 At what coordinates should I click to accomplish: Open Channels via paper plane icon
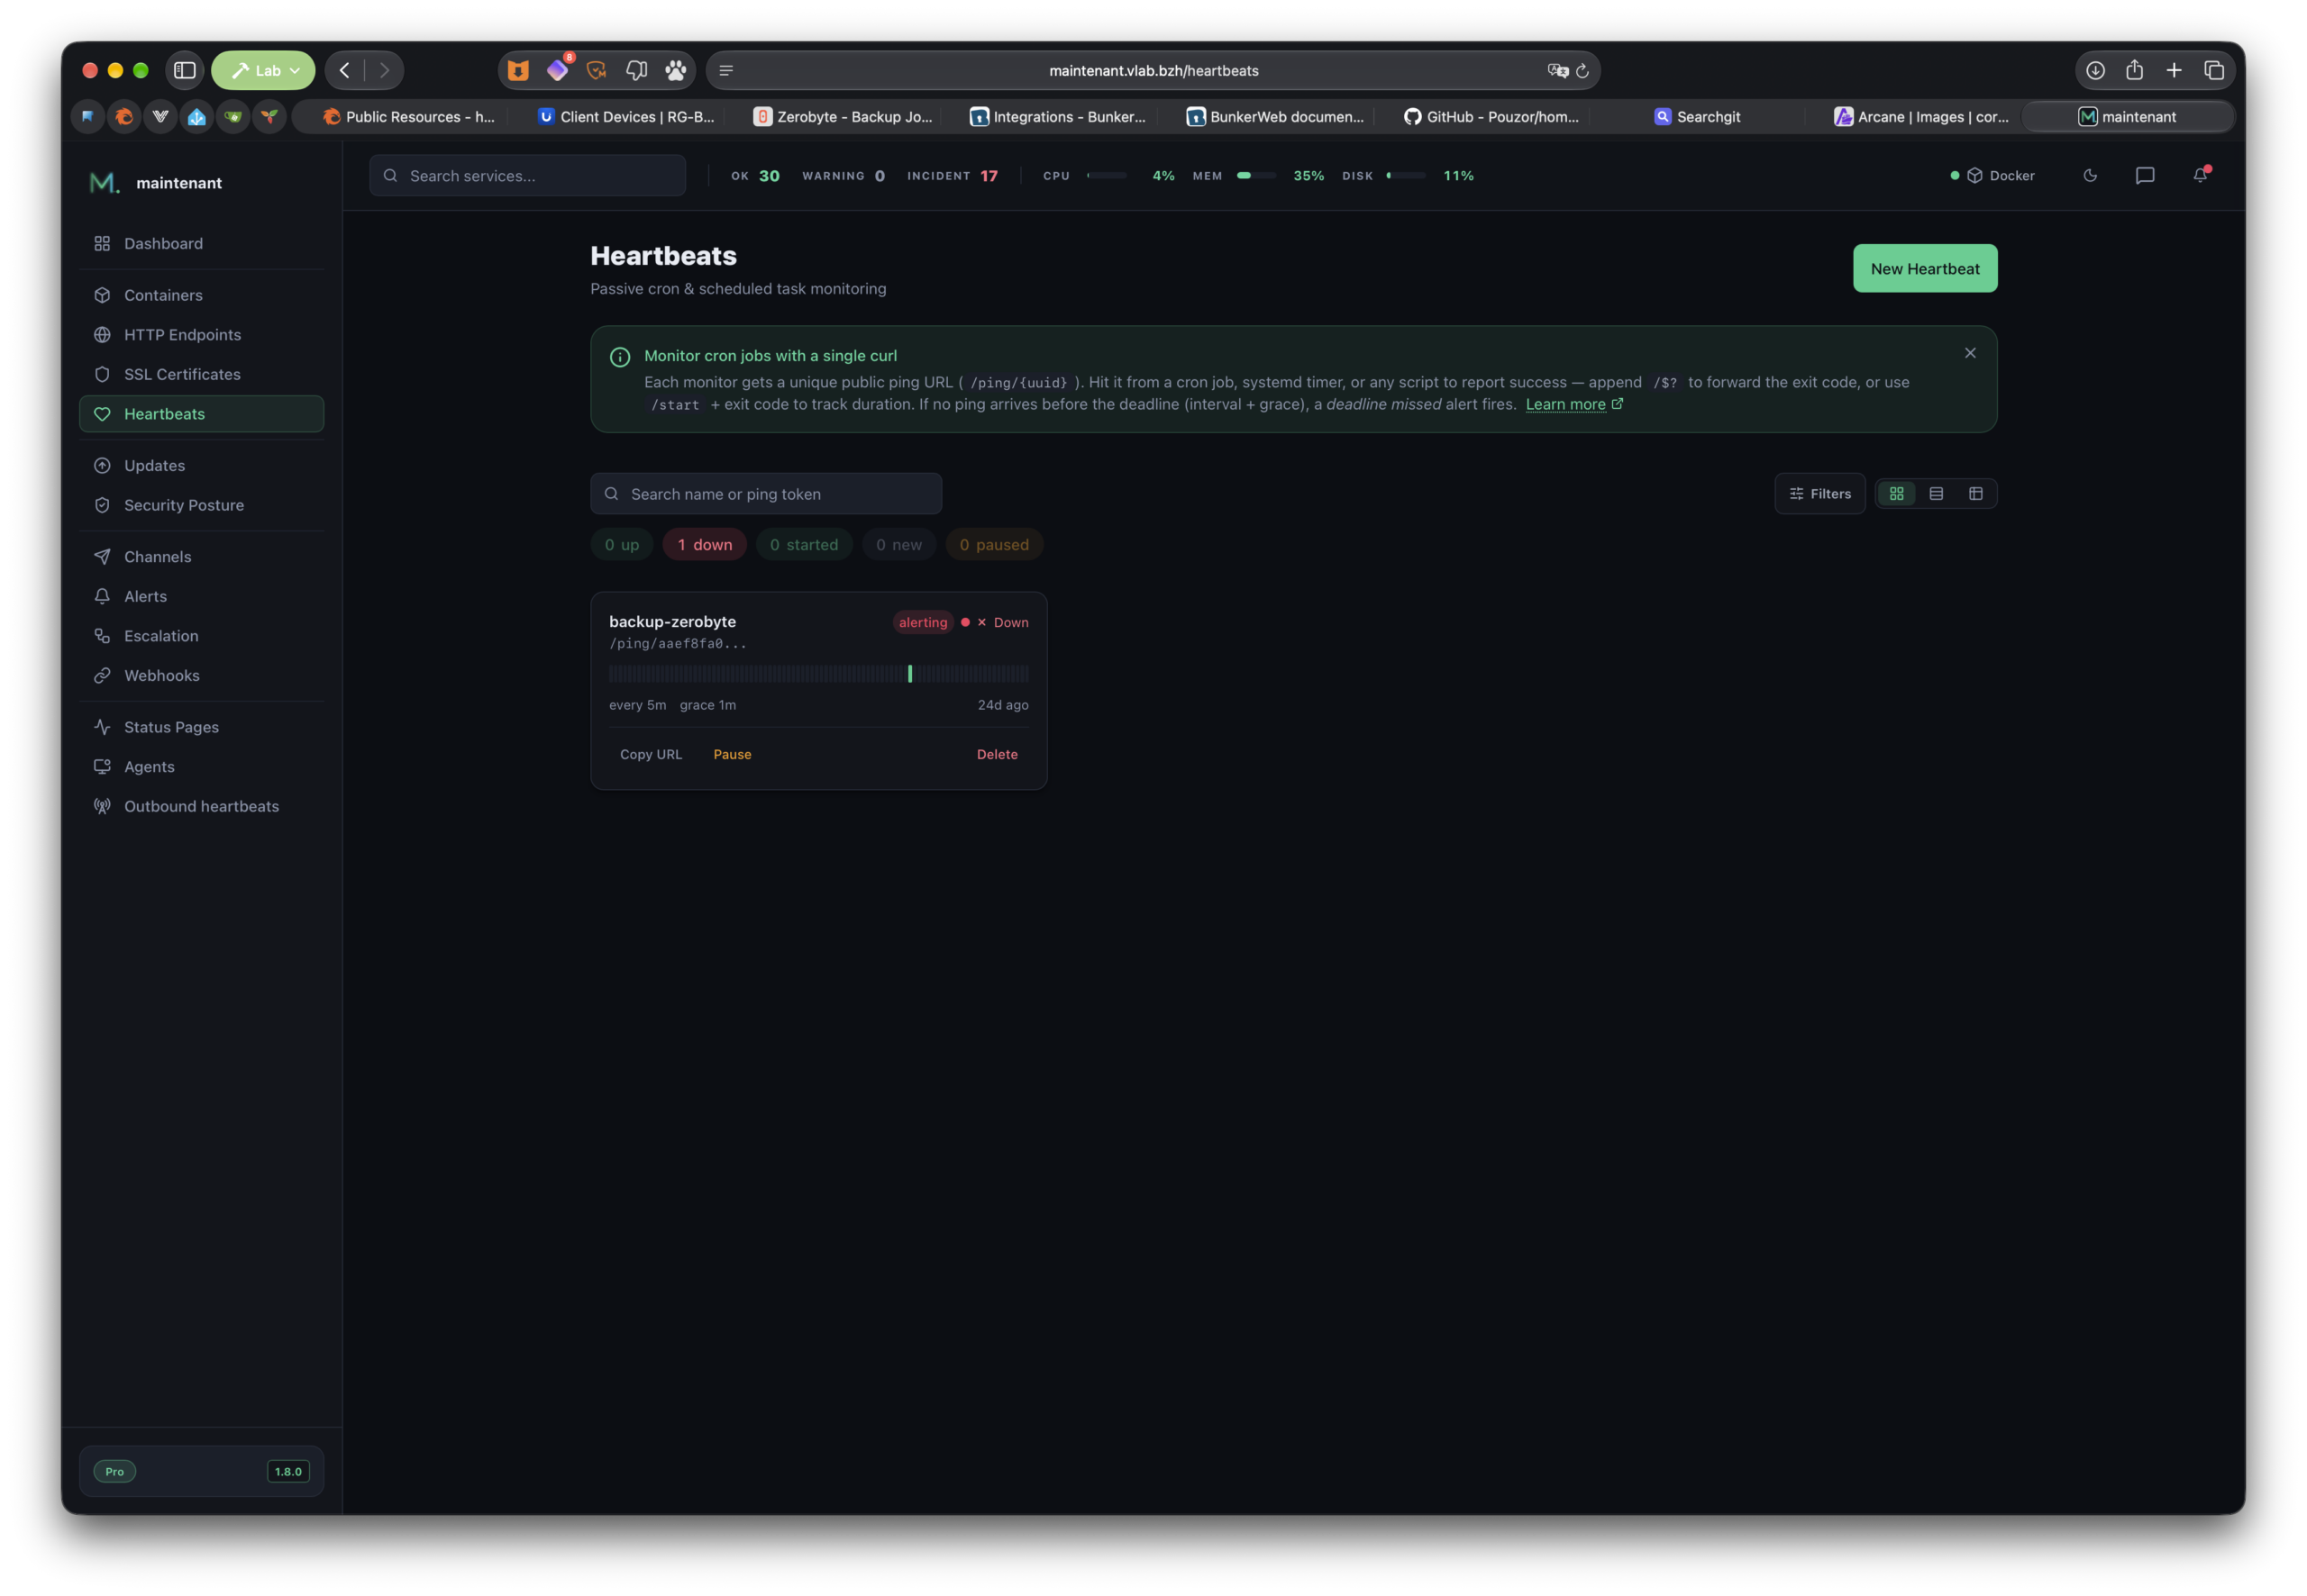coord(102,557)
